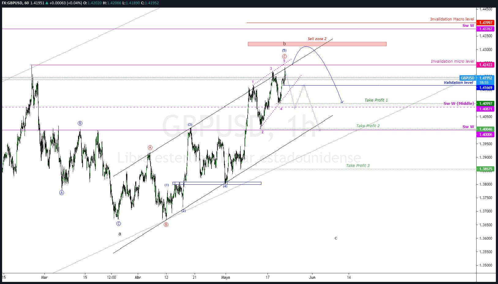This screenshot has width=498, height=284.
Task: Select the blue 1.41669 price label
Action: (x=485, y=88)
